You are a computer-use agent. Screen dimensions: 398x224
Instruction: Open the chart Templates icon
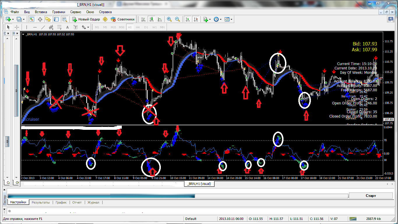pos(227,19)
